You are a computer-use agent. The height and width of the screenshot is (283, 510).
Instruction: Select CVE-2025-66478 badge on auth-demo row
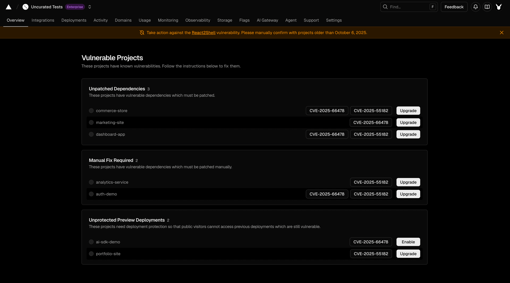pos(327,194)
